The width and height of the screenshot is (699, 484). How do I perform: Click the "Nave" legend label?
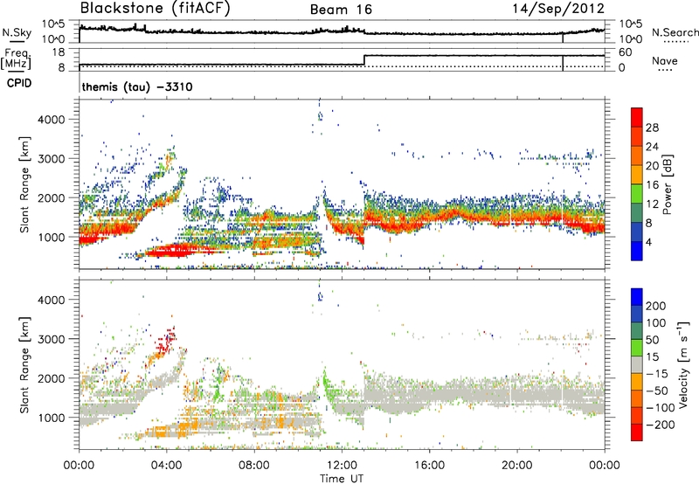click(x=665, y=60)
